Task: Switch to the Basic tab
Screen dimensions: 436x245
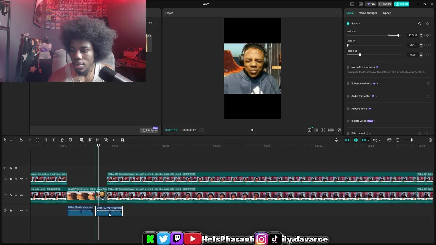Action: tap(350, 13)
